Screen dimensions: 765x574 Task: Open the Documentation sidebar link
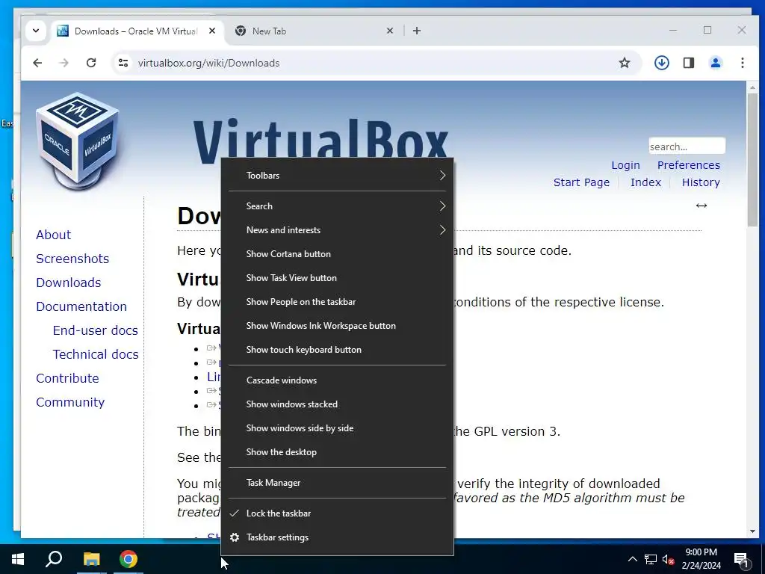(81, 306)
